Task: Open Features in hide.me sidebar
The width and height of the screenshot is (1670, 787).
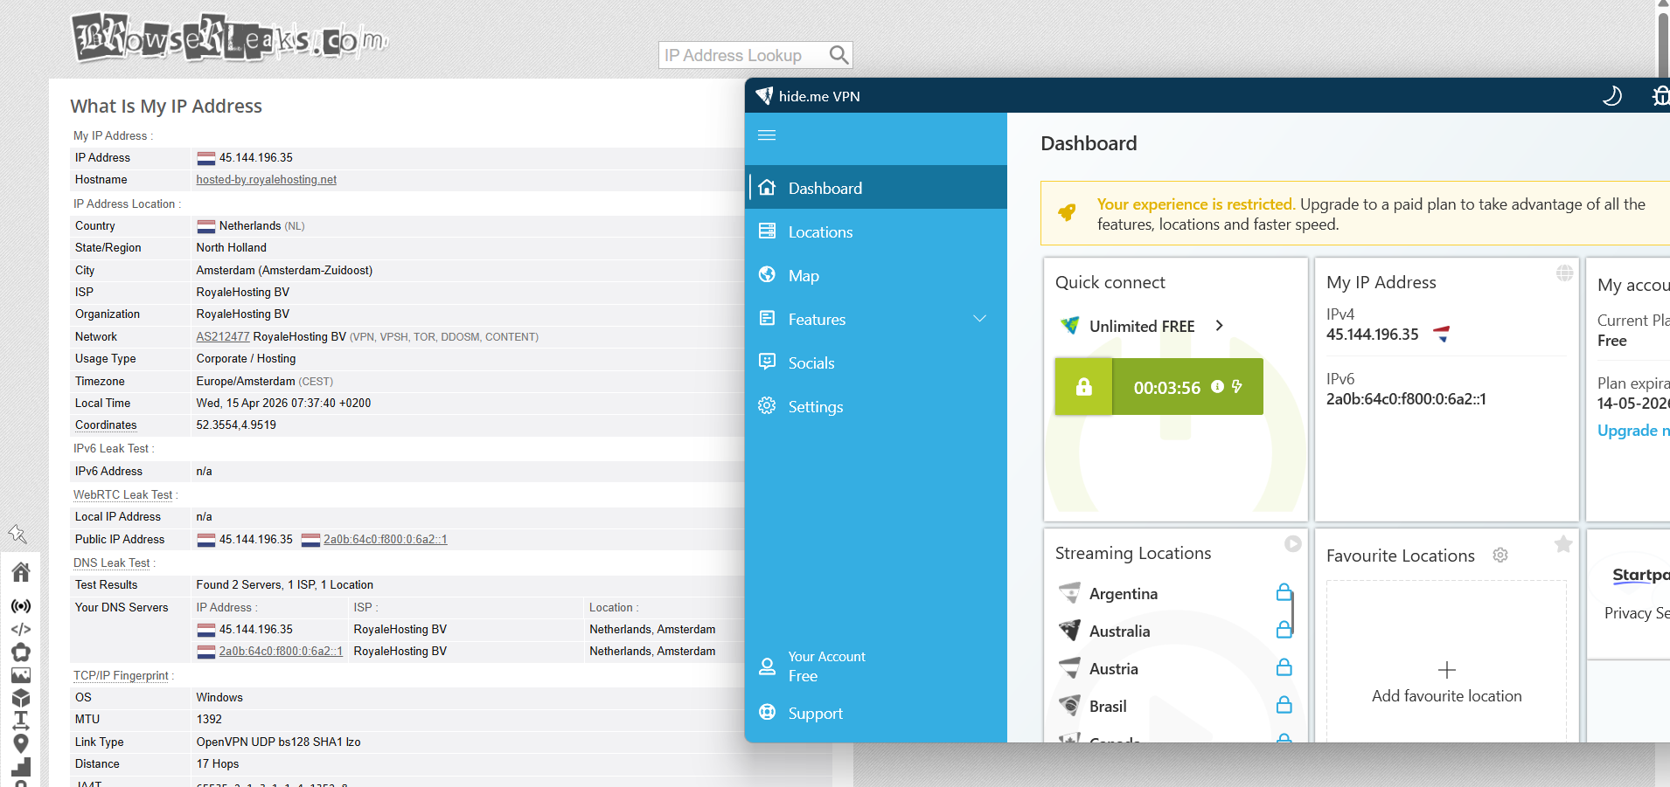Action: click(x=878, y=319)
